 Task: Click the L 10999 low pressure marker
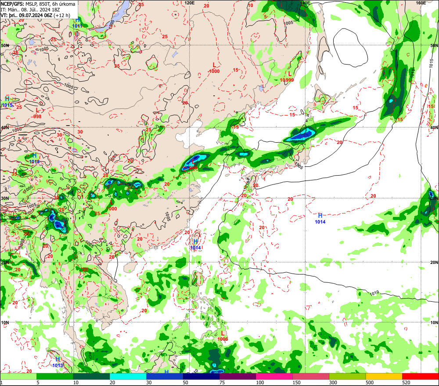(x=287, y=77)
